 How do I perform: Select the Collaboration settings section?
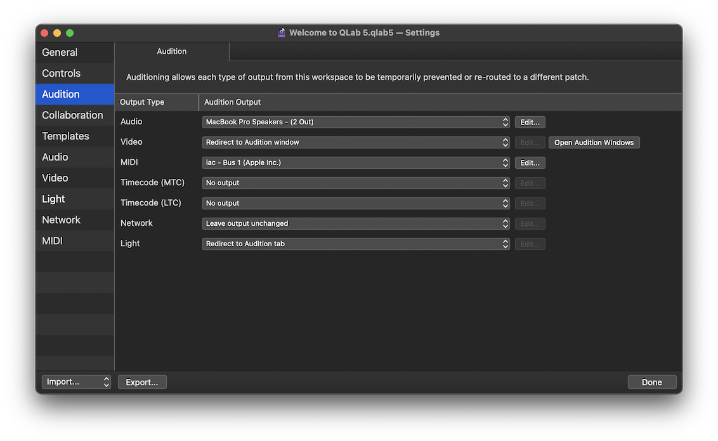click(x=72, y=115)
